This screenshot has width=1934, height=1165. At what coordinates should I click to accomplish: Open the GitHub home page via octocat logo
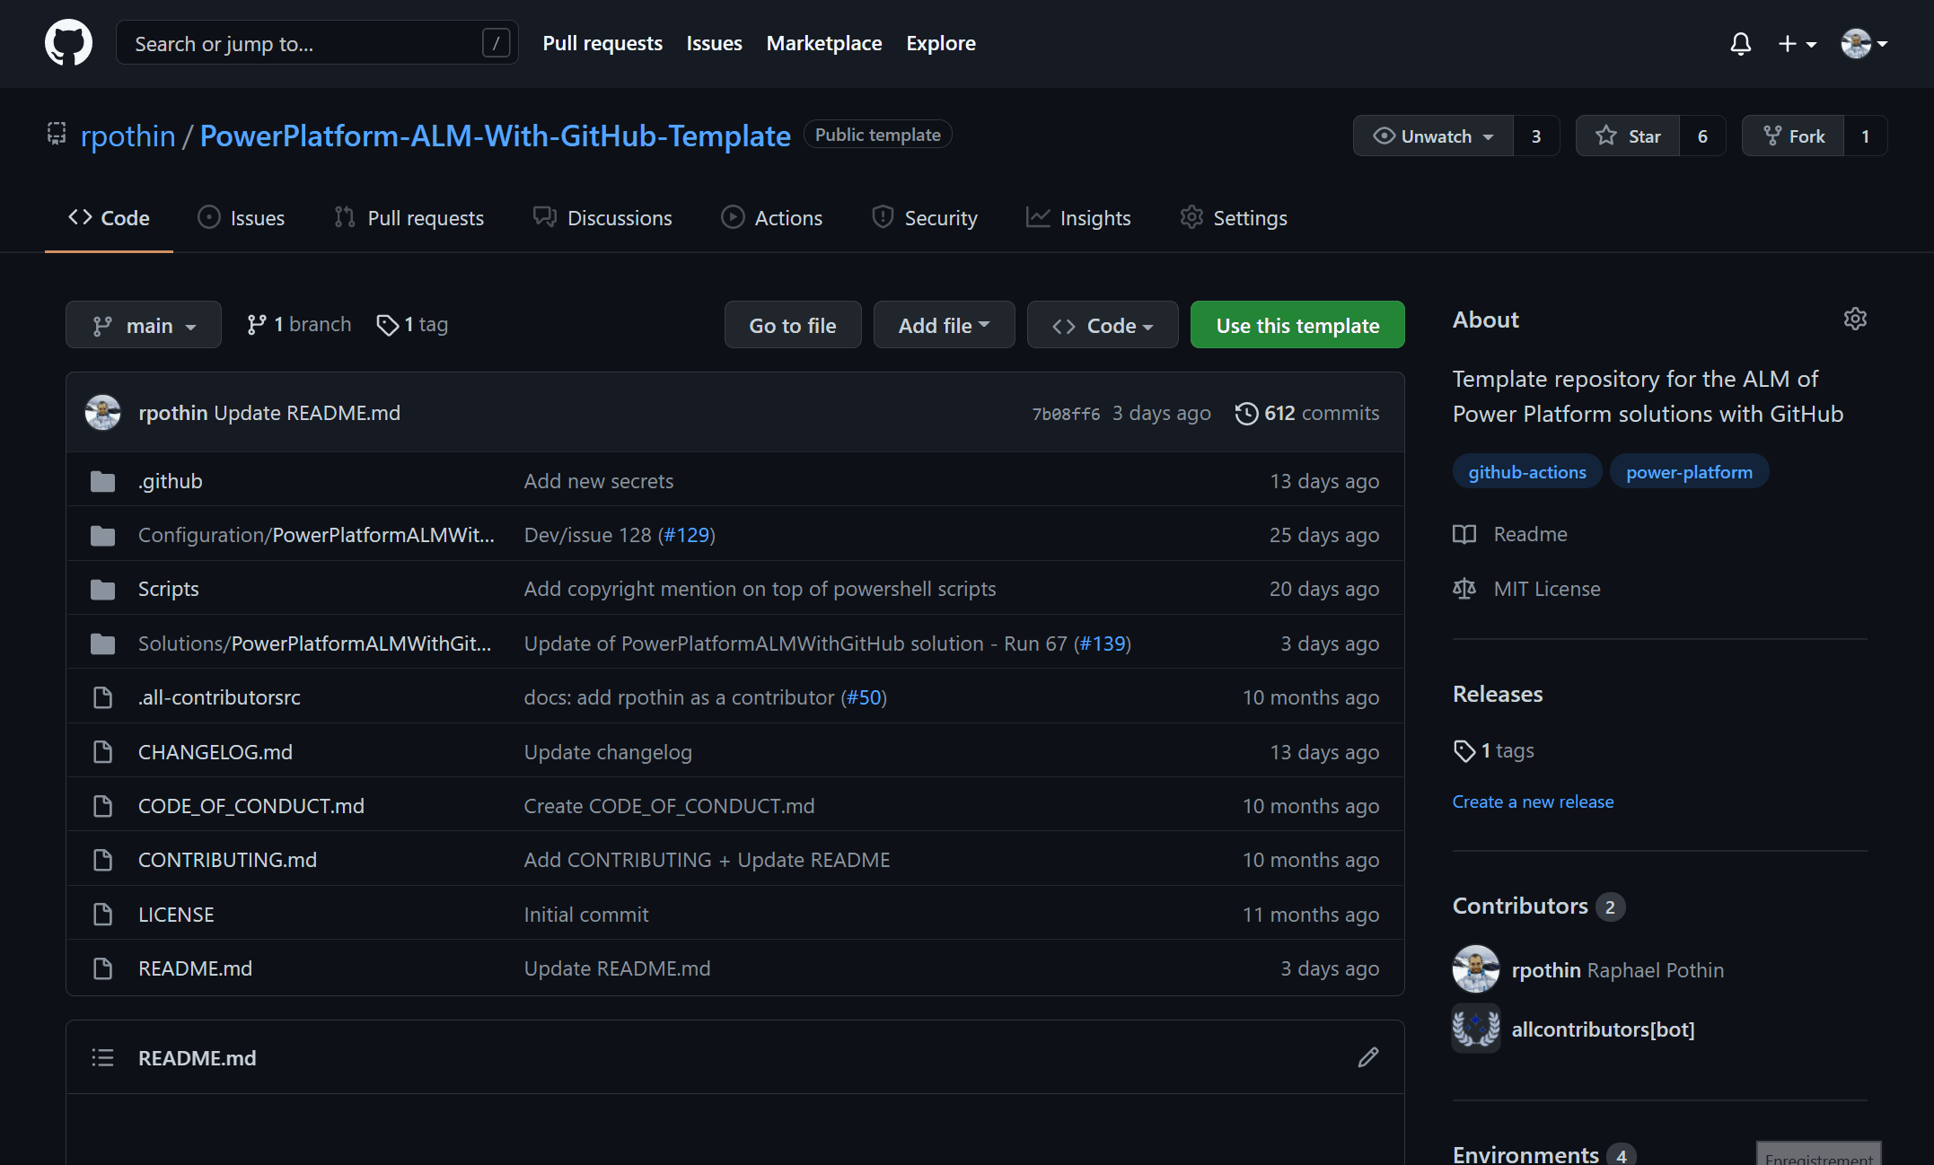pos(68,42)
